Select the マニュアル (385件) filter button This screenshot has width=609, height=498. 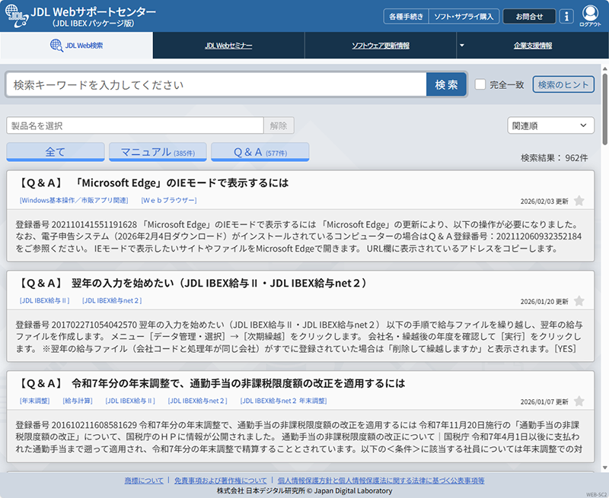point(157,151)
